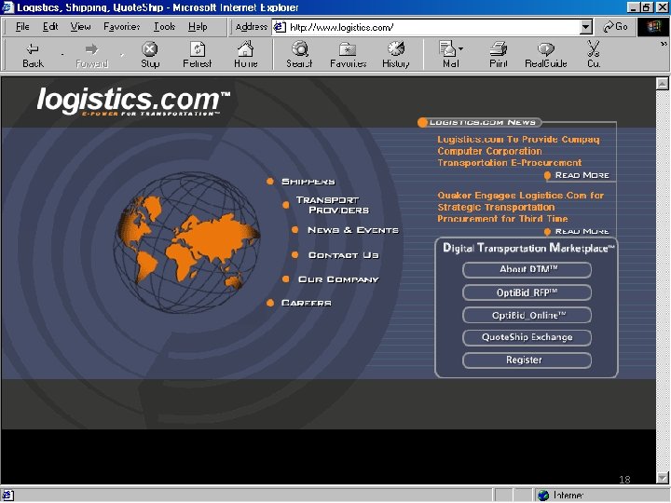This screenshot has height=503, width=671.
Task: Open the Quaker Engages Logistics.Com headline
Action: tap(520, 207)
